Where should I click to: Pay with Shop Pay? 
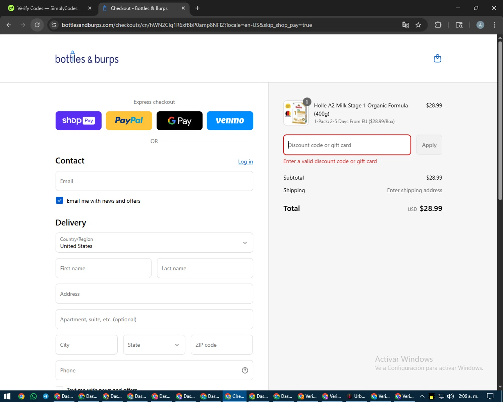(x=78, y=121)
